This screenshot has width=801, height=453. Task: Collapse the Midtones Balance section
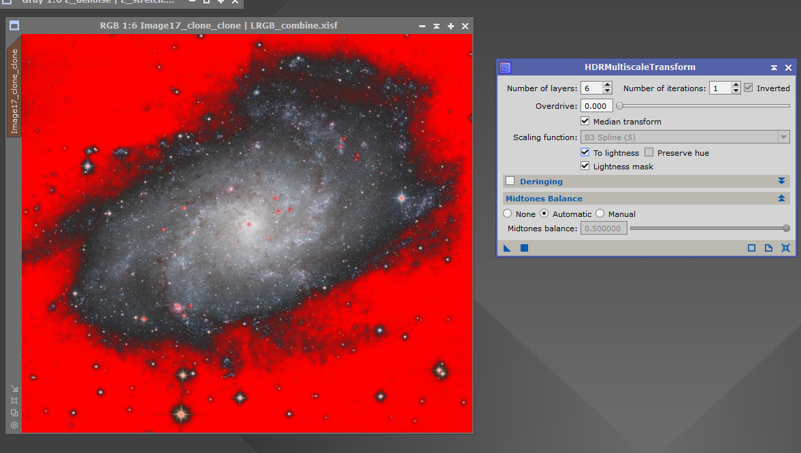point(781,198)
